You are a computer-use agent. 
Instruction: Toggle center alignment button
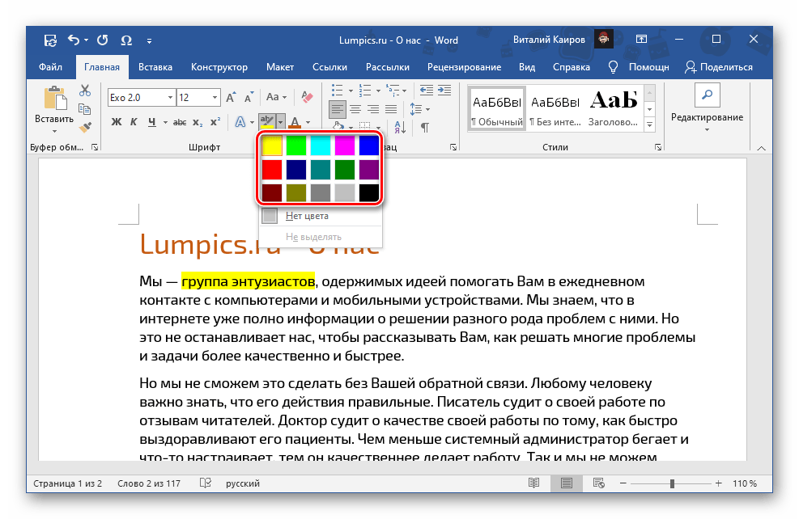(x=355, y=109)
